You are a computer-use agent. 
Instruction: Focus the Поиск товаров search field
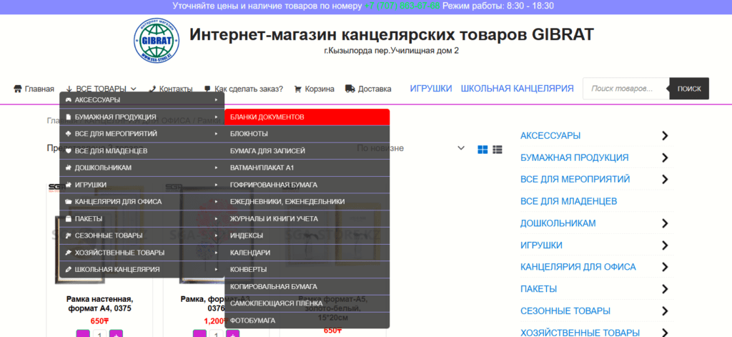click(626, 88)
